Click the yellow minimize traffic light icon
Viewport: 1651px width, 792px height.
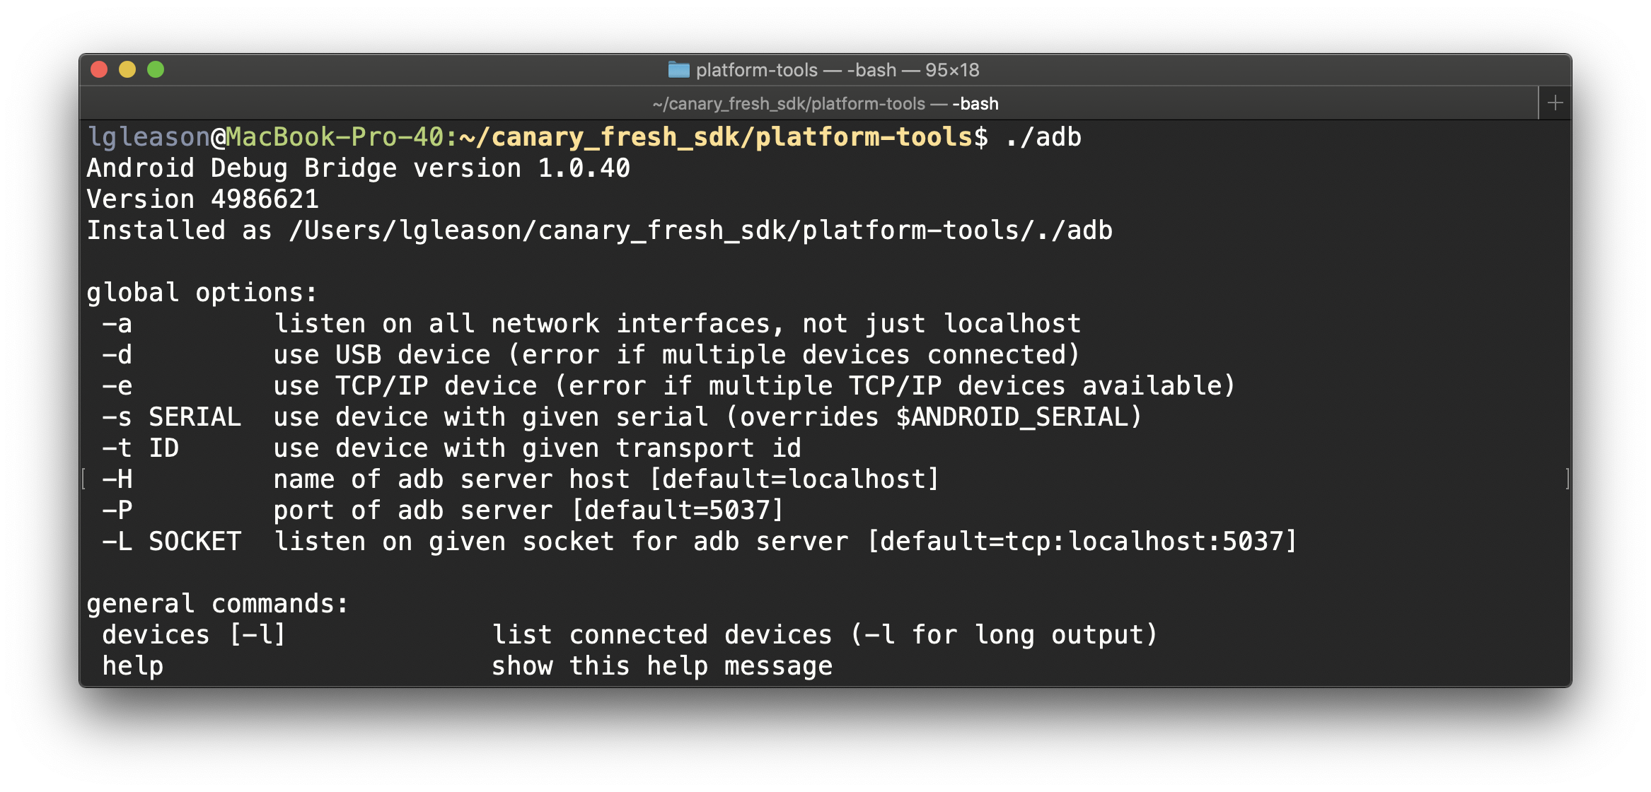(127, 70)
